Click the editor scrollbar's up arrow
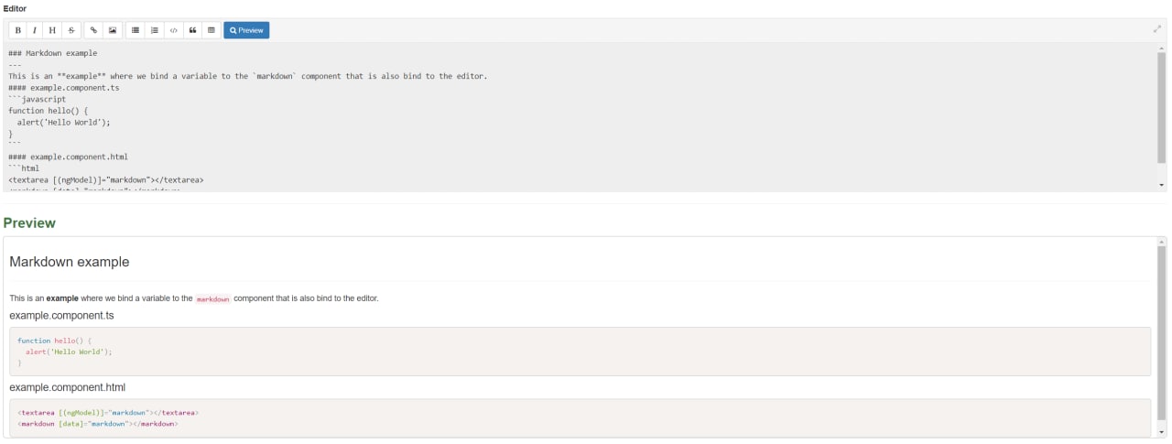The width and height of the screenshot is (1172, 444). click(x=1162, y=48)
